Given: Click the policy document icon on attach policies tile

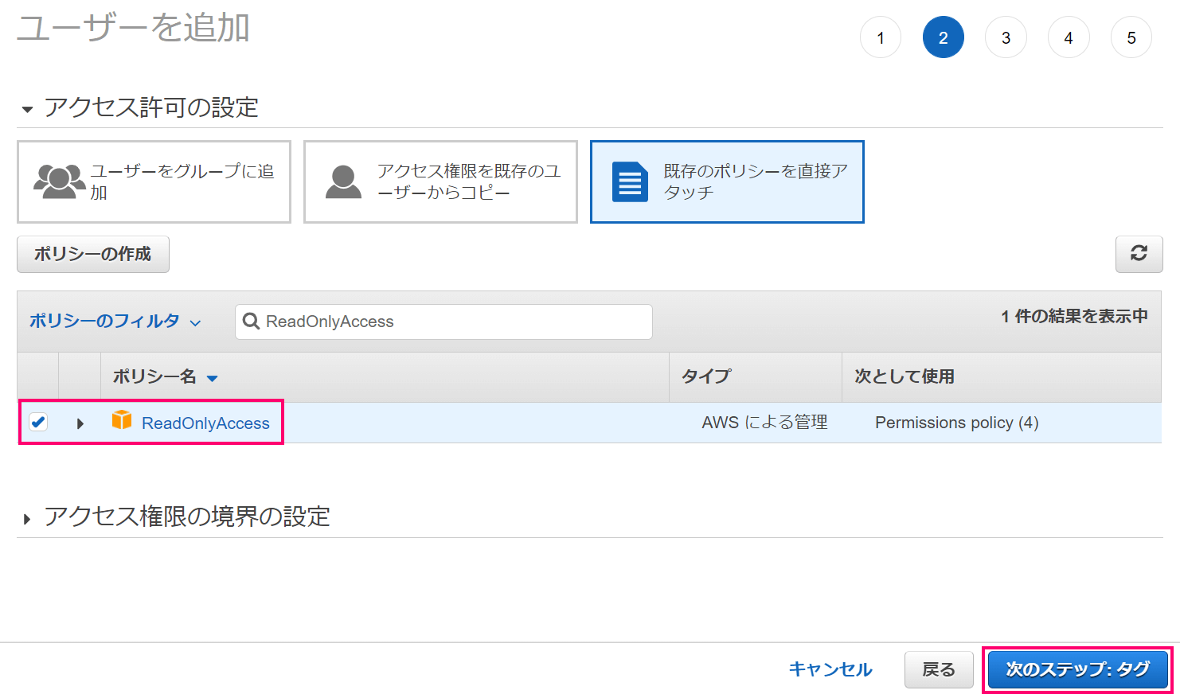Looking at the screenshot, I should (630, 181).
